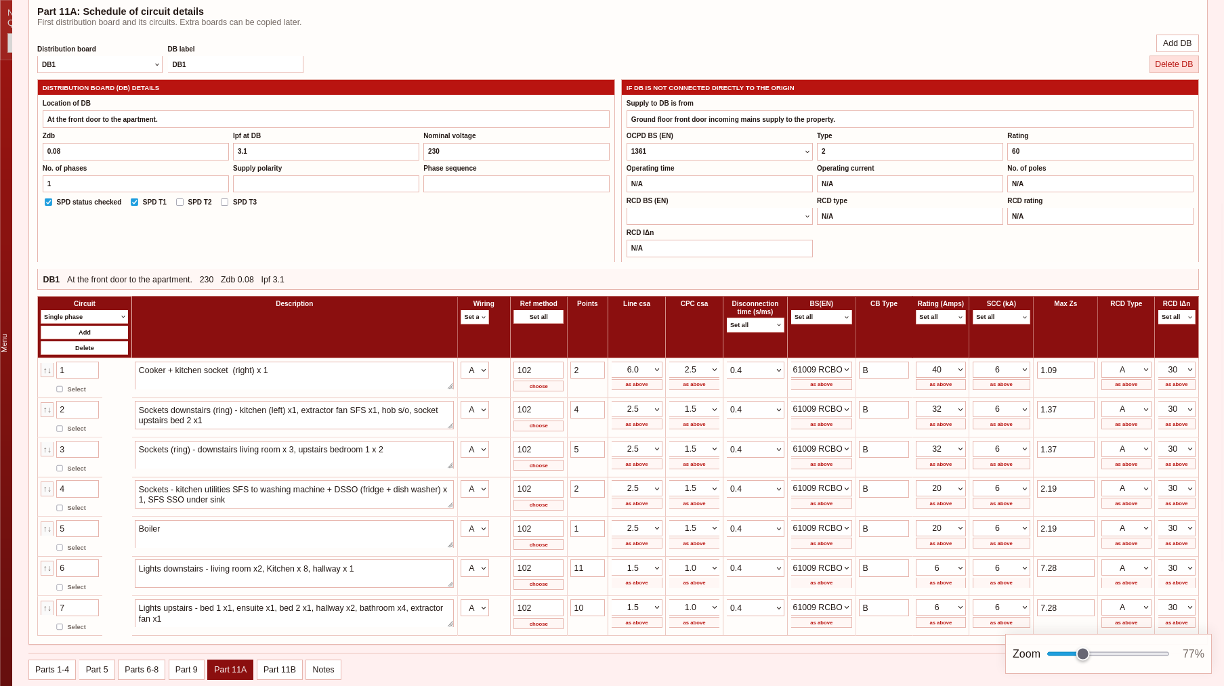
Task: Click the reorder arrows for circuit 2
Action: click(x=47, y=410)
